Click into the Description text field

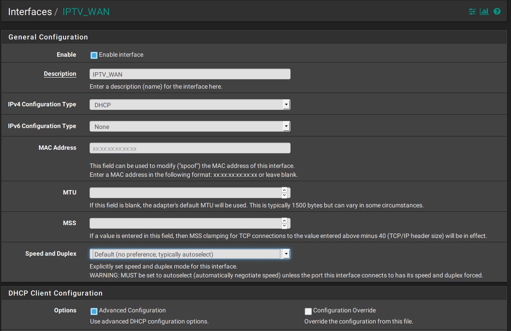[190, 74]
